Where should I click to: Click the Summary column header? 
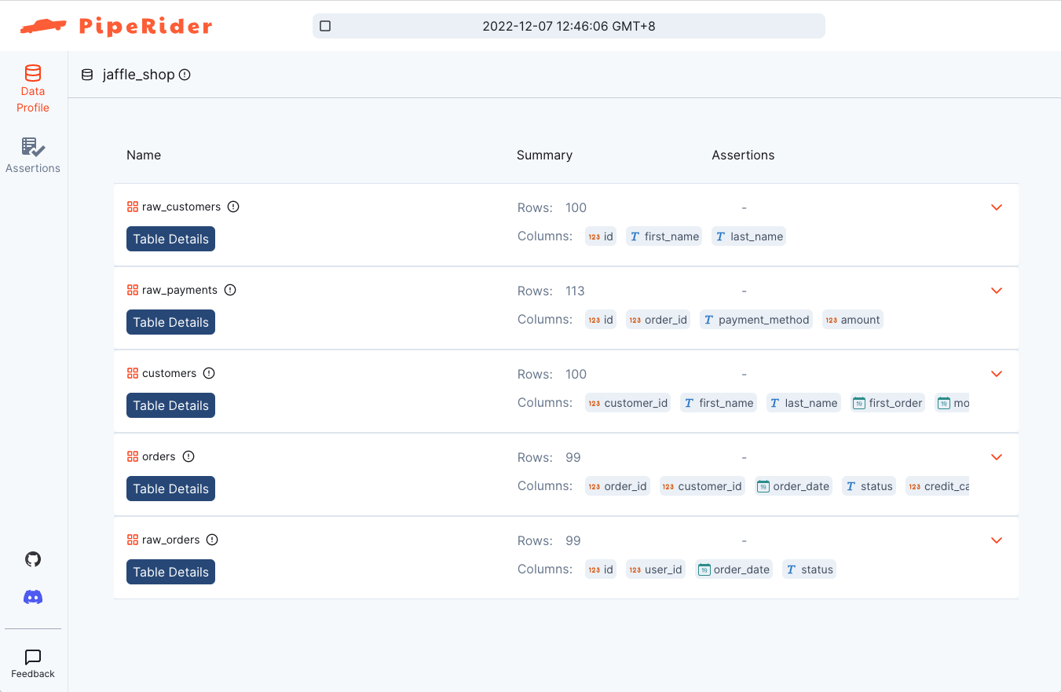pos(544,155)
